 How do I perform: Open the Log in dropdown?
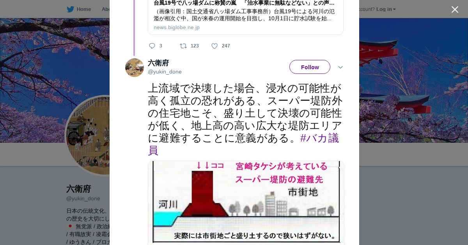tap(386, 9)
